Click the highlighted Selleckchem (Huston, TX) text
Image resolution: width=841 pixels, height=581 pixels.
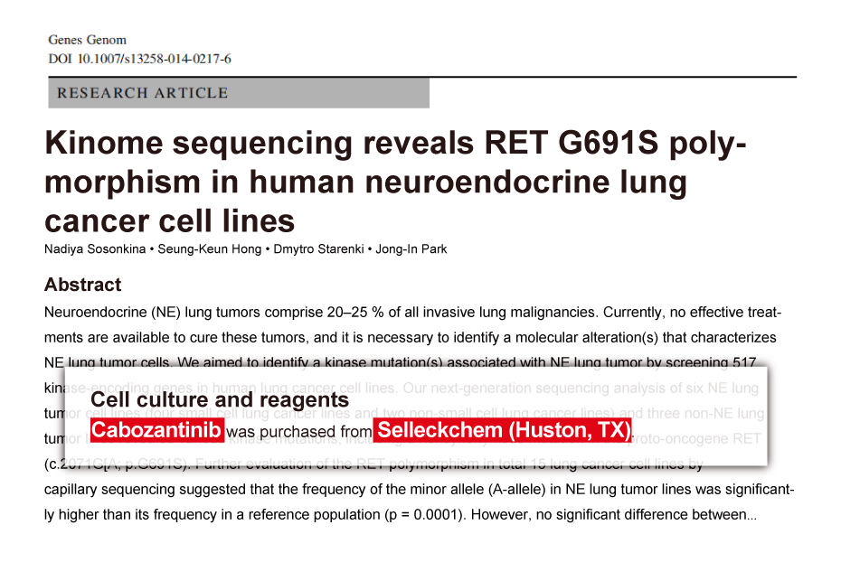point(502,431)
